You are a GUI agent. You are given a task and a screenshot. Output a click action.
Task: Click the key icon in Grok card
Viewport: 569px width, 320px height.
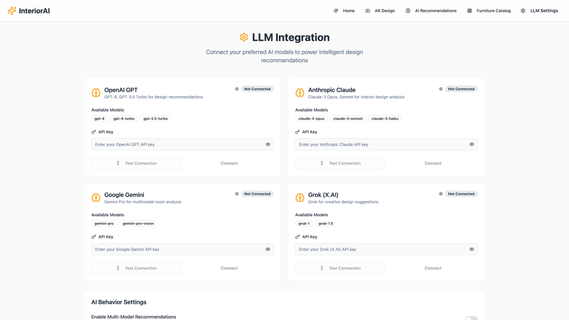point(298,237)
